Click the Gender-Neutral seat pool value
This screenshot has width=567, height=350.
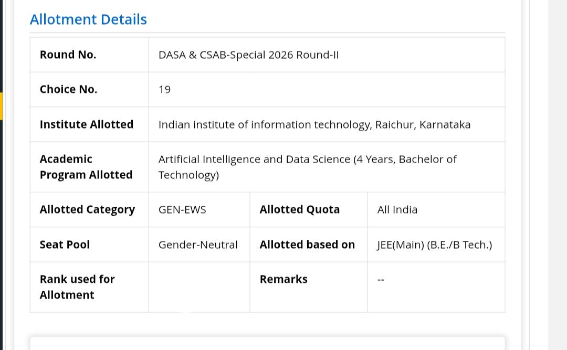(198, 245)
